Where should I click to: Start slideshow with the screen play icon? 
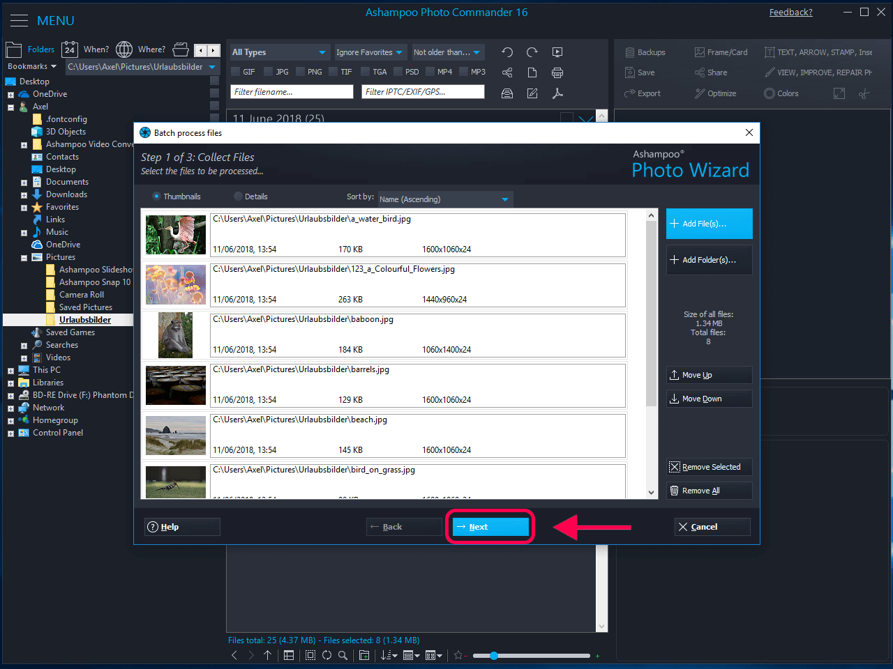click(557, 52)
